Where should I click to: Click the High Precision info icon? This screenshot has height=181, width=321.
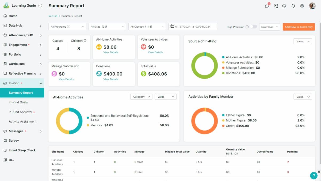click(x=247, y=27)
